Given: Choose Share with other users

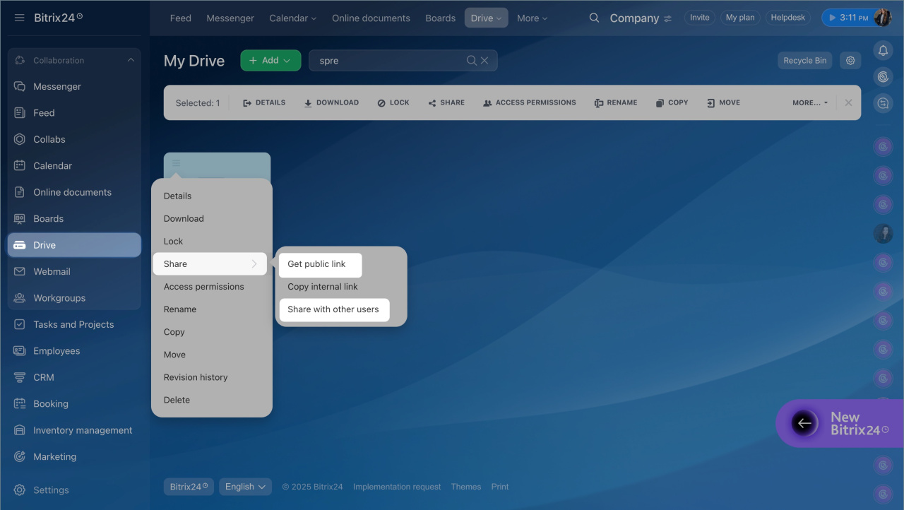Looking at the screenshot, I should click(x=333, y=309).
